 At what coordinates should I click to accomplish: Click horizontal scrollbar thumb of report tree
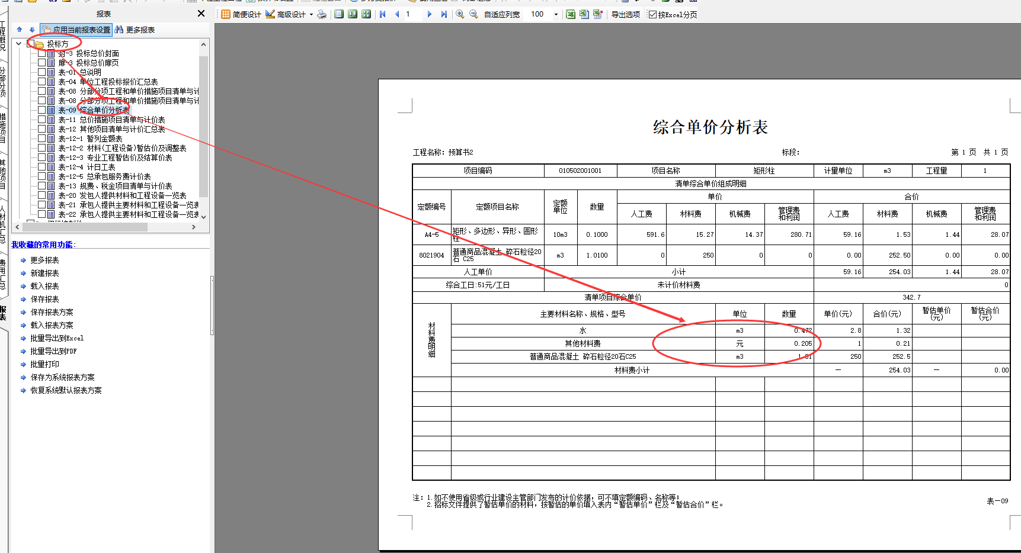(x=85, y=227)
